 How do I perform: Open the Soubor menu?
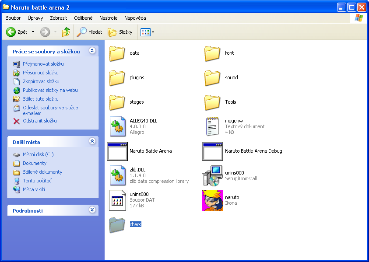13,18
